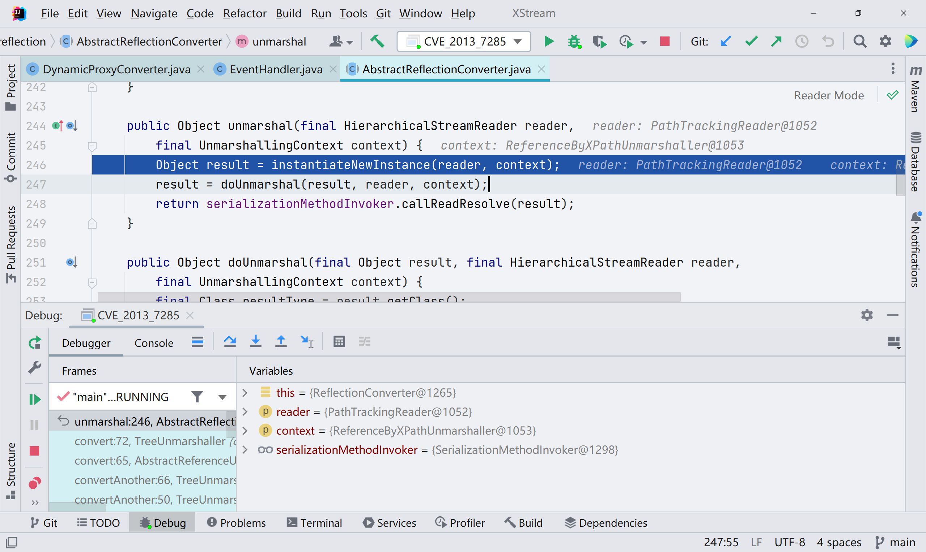This screenshot has height=552, width=926.
Task: Click the Rerun debug session icon
Action: [35, 342]
